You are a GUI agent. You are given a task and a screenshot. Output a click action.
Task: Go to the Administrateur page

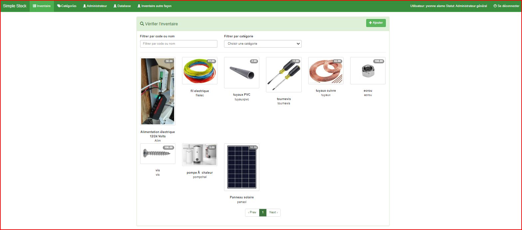[x=95, y=6]
